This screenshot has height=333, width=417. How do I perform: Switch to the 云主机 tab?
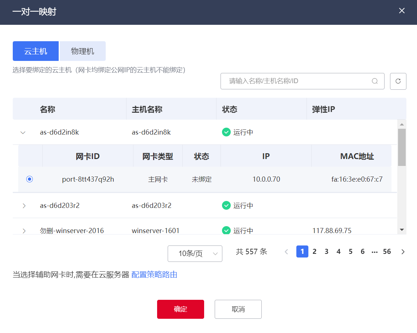36,51
